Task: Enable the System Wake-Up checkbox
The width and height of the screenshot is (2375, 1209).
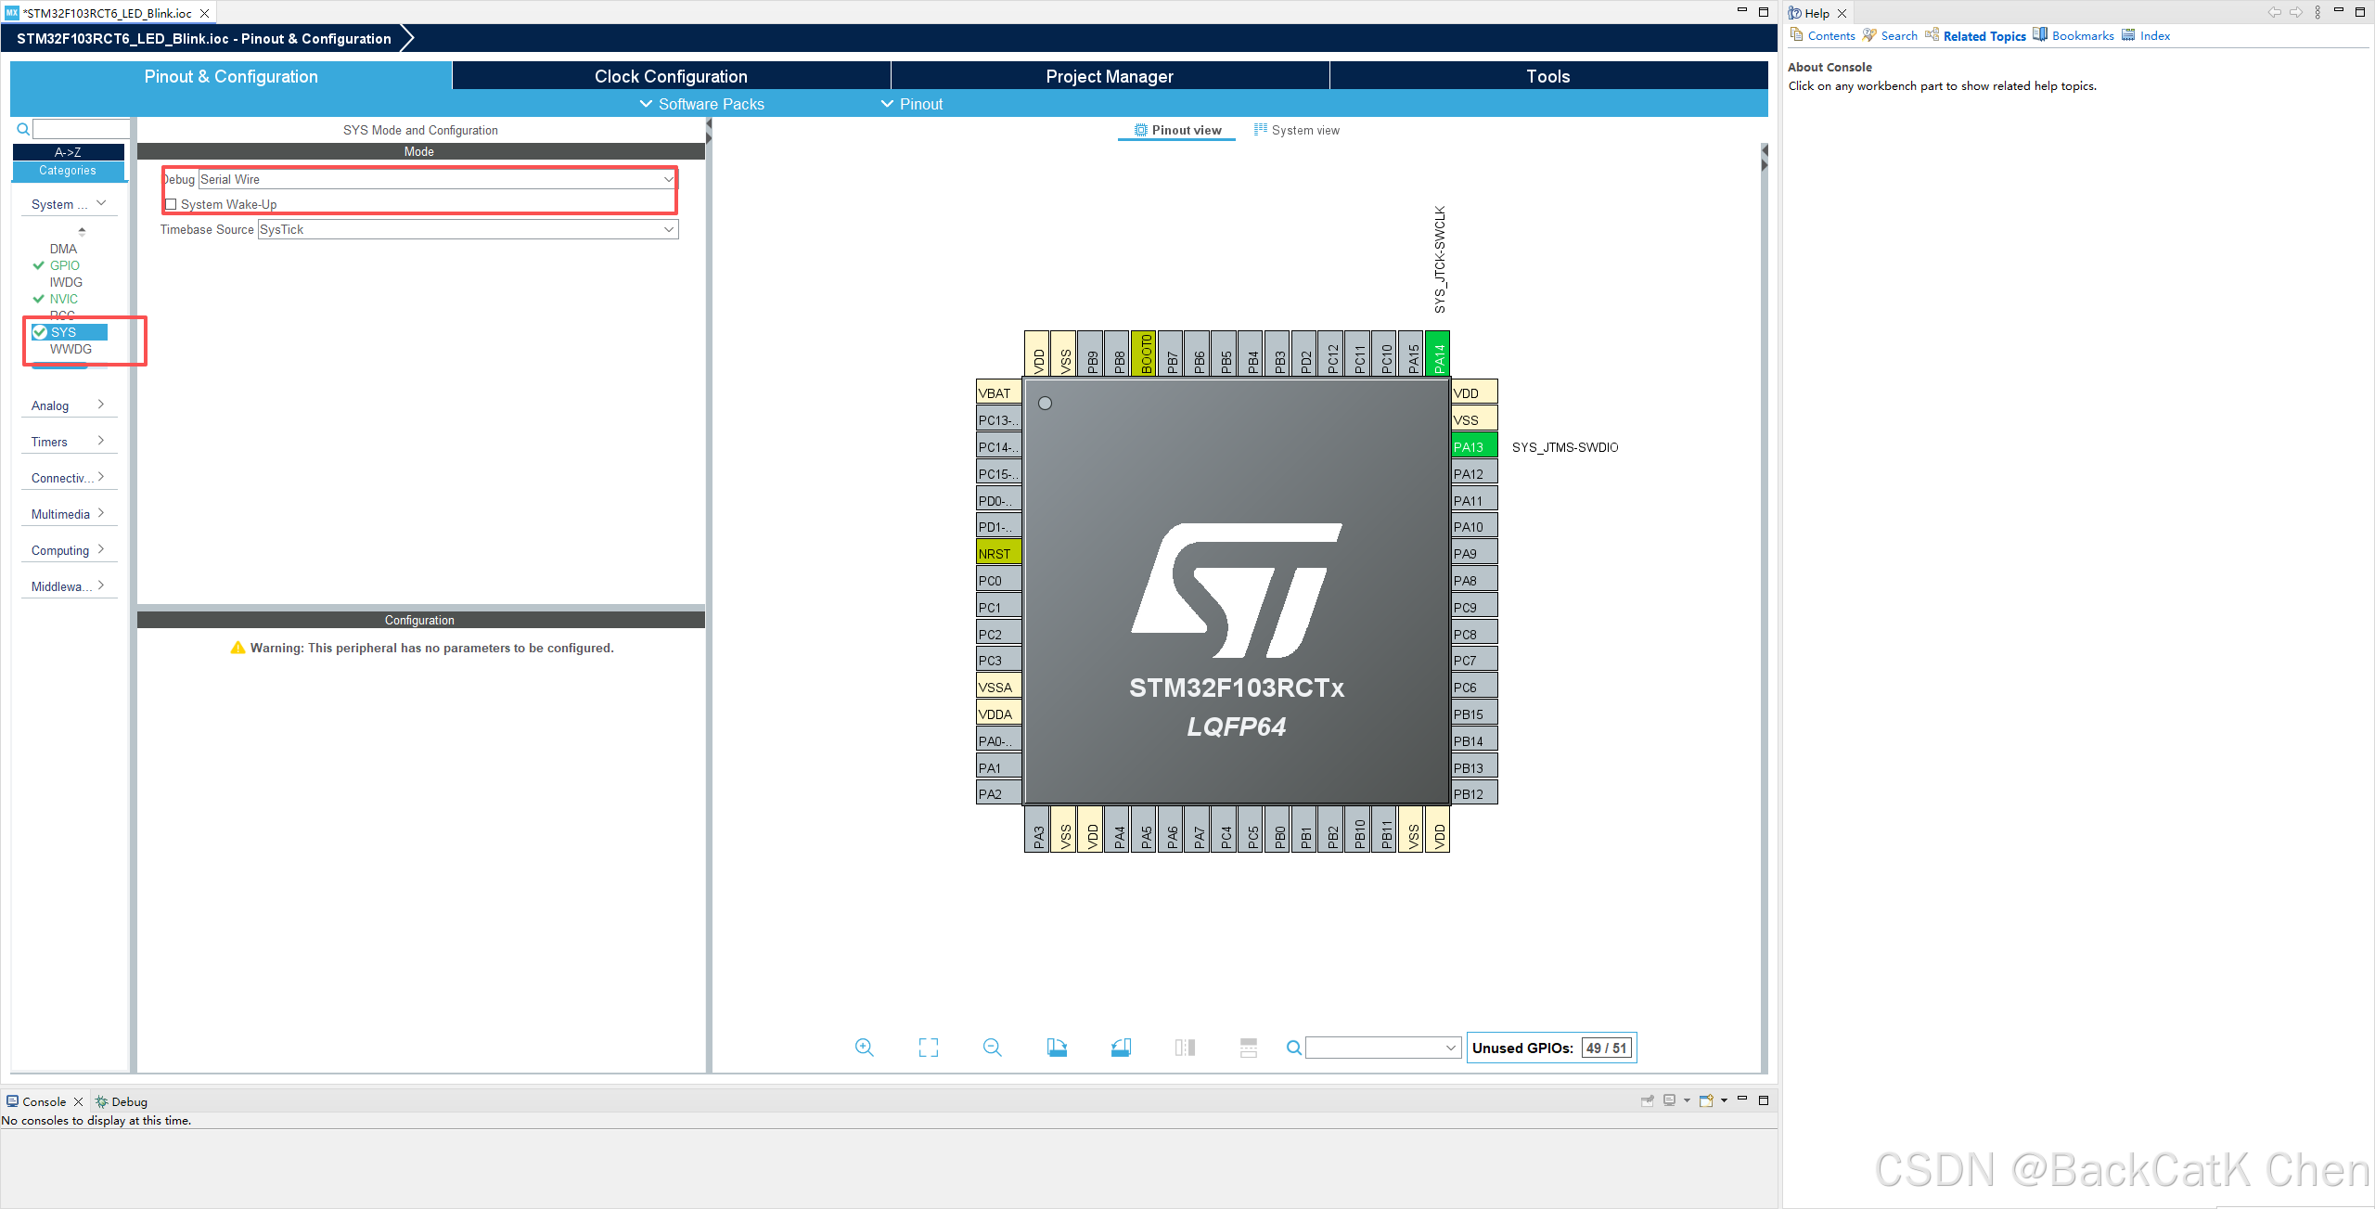Action: (x=171, y=204)
